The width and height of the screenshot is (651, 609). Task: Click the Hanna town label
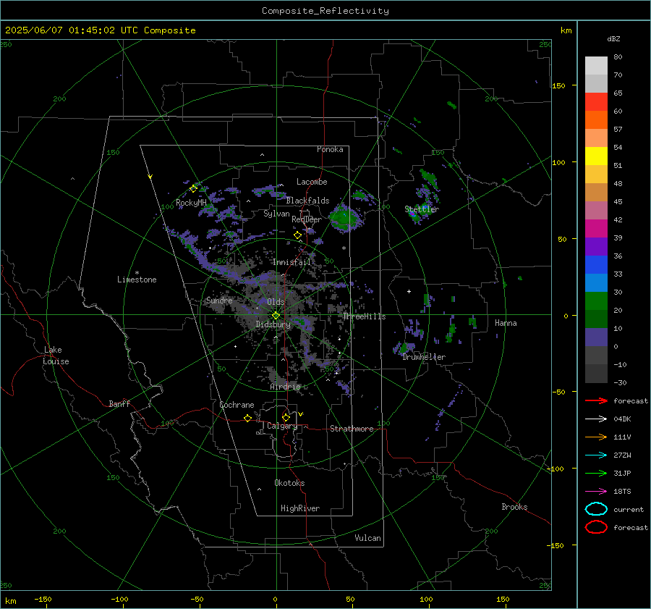(x=506, y=323)
